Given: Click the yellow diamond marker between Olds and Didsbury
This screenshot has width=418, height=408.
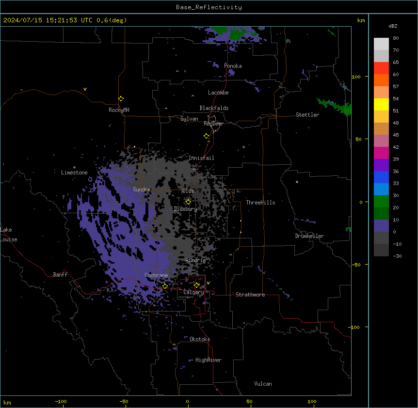Looking at the screenshot, I should 189,202.
